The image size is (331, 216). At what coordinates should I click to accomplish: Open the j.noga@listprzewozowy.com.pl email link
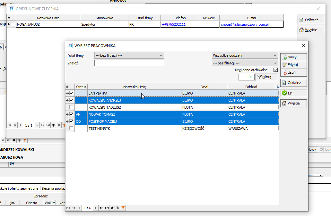pyautogui.click(x=245, y=24)
